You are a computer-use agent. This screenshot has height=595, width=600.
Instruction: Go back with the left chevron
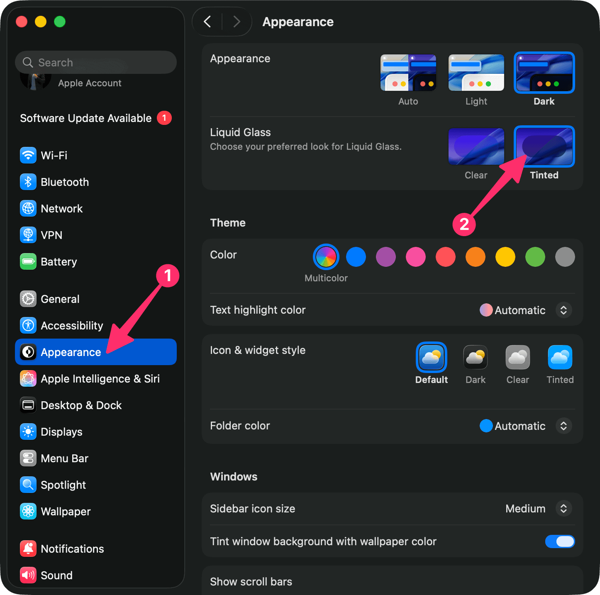click(207, 22)
